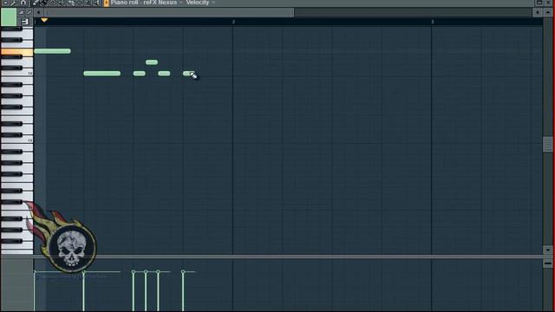Click the orange playhead marker in the timeline
Screen dimensions: 555x312
[x=44, y=20]
